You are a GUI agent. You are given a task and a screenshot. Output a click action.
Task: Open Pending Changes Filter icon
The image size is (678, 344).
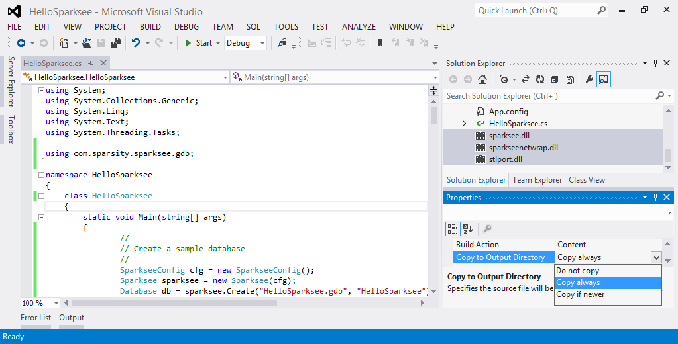(x=504, y=79)
